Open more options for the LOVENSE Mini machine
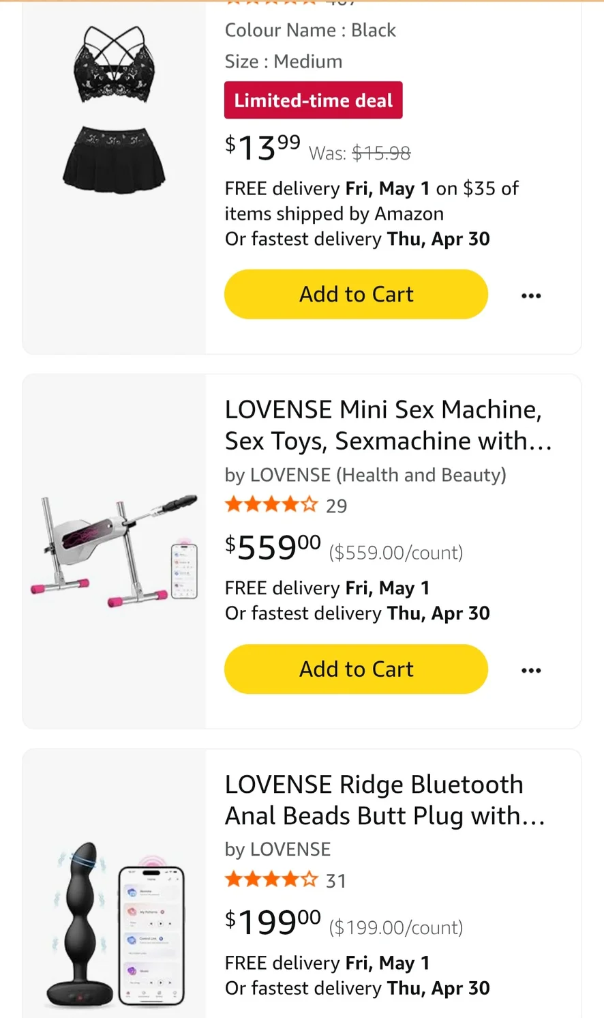Image resolution: width=604 pixels, height=1018 pixels. tap(531, 670)
